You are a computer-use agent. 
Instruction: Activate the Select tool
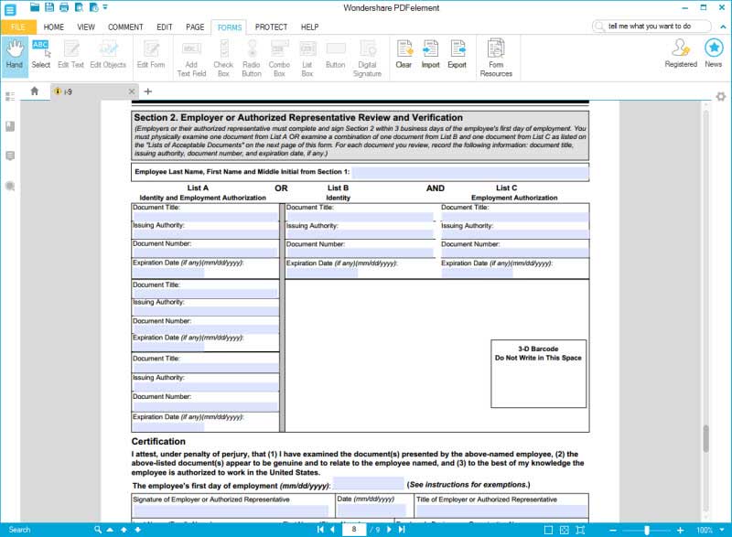click(x=41, y=55)
